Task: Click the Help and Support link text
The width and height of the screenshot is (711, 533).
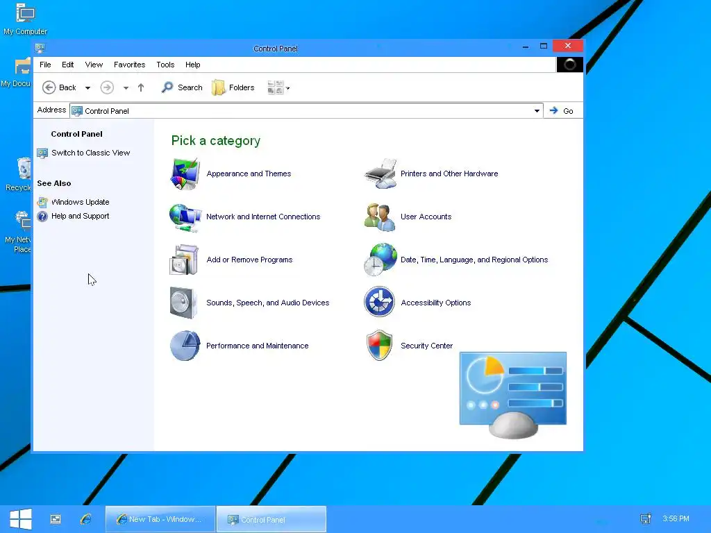Action: pyautogui.click(x=81, y=217)
